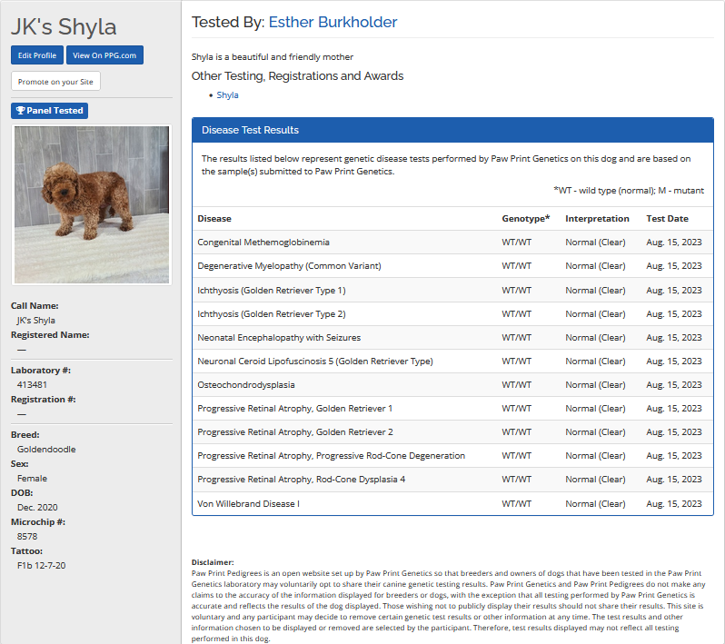The width and height of the screenshot is (725, 644).
Task: Click the Test Date column header
Action: (x=667, y=219)
